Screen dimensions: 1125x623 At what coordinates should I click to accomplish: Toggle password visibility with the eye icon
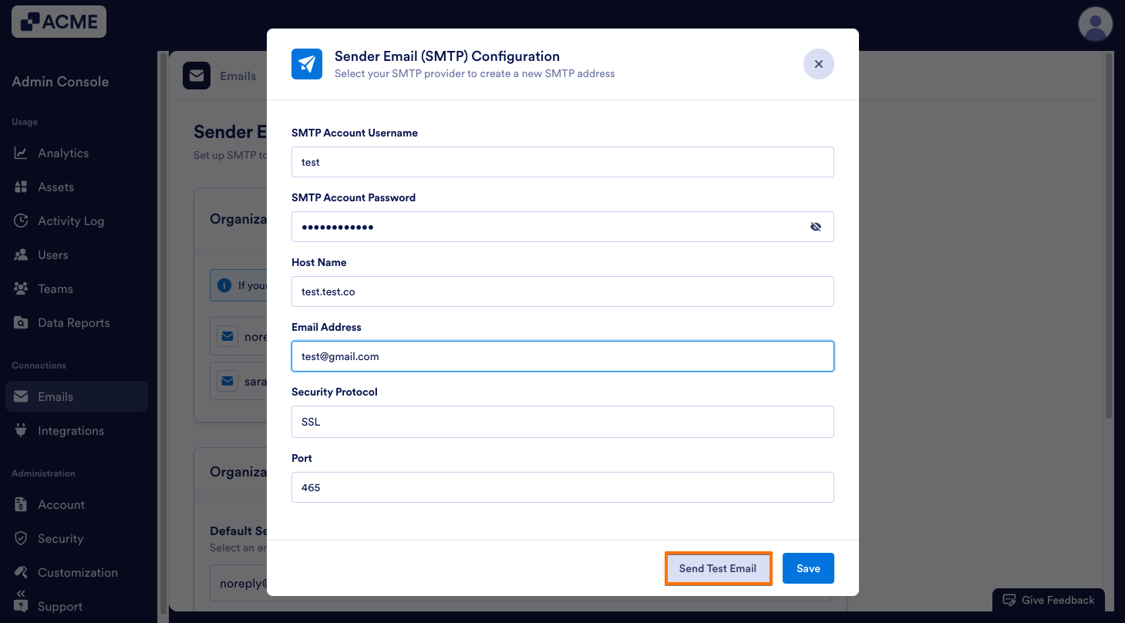pyautogui.click(x=815, y=227)
